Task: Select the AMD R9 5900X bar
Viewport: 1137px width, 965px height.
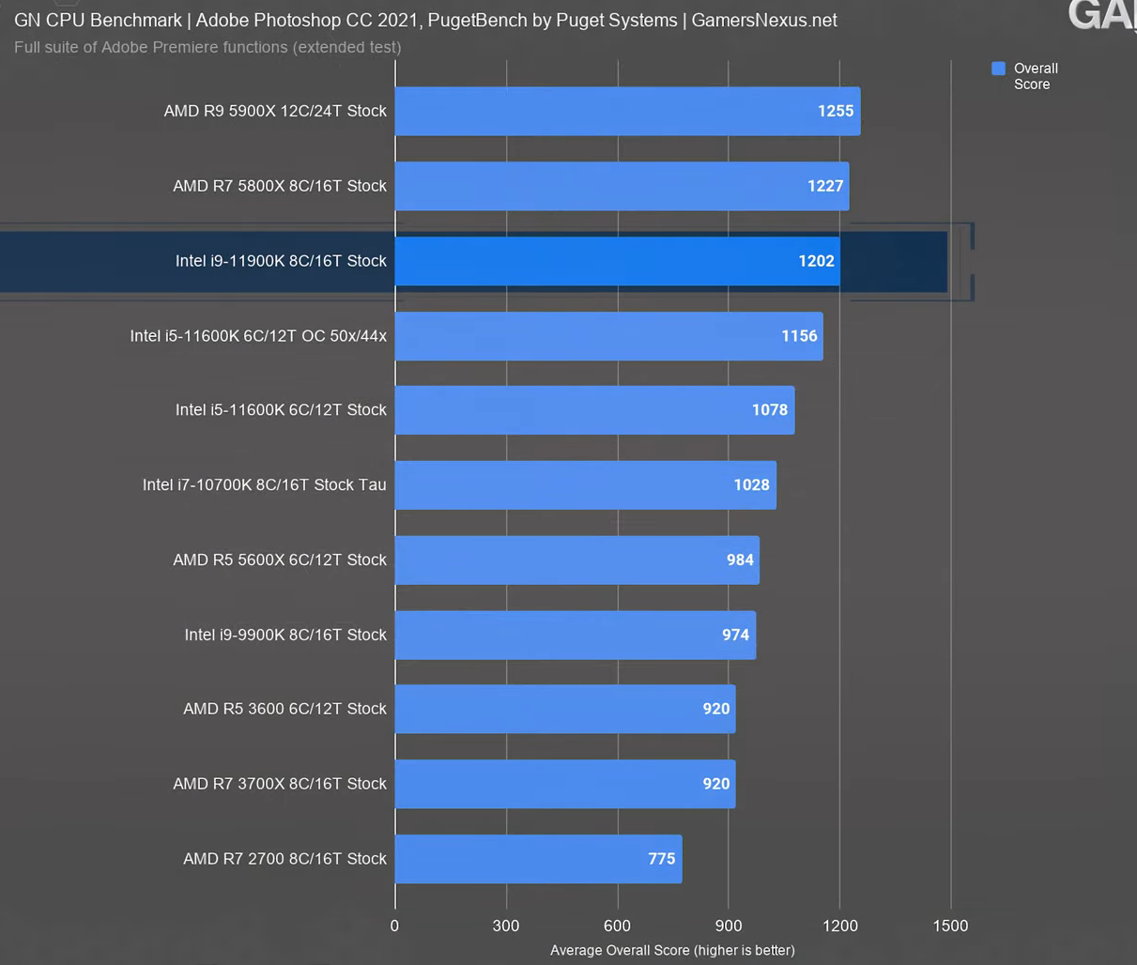Action: click(626, 111)
